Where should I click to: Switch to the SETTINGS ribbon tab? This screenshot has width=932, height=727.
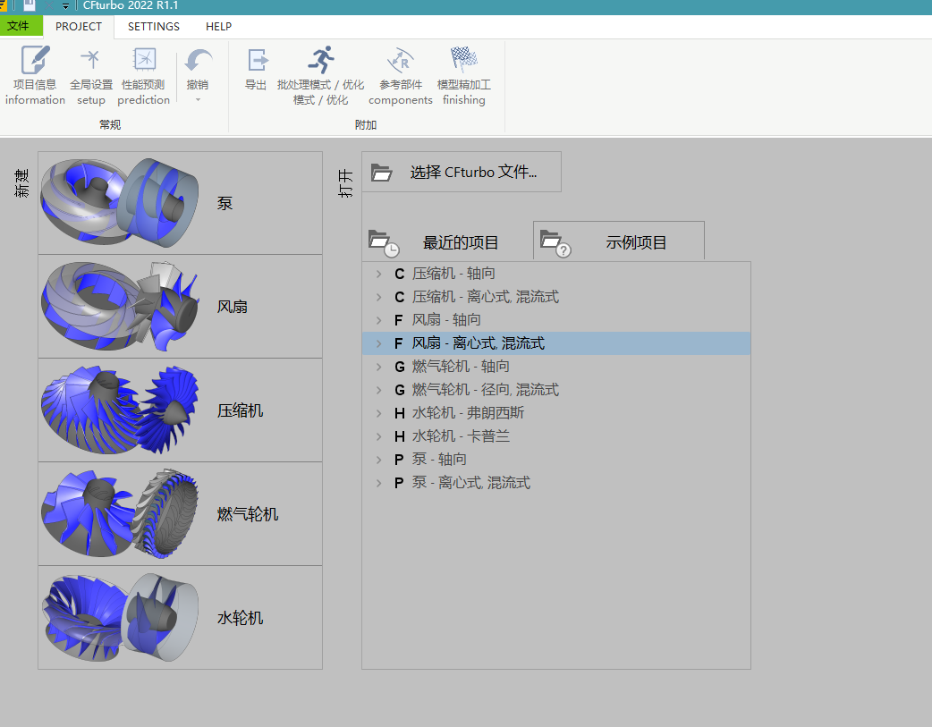pyautogui.click(x=153, y=27)
